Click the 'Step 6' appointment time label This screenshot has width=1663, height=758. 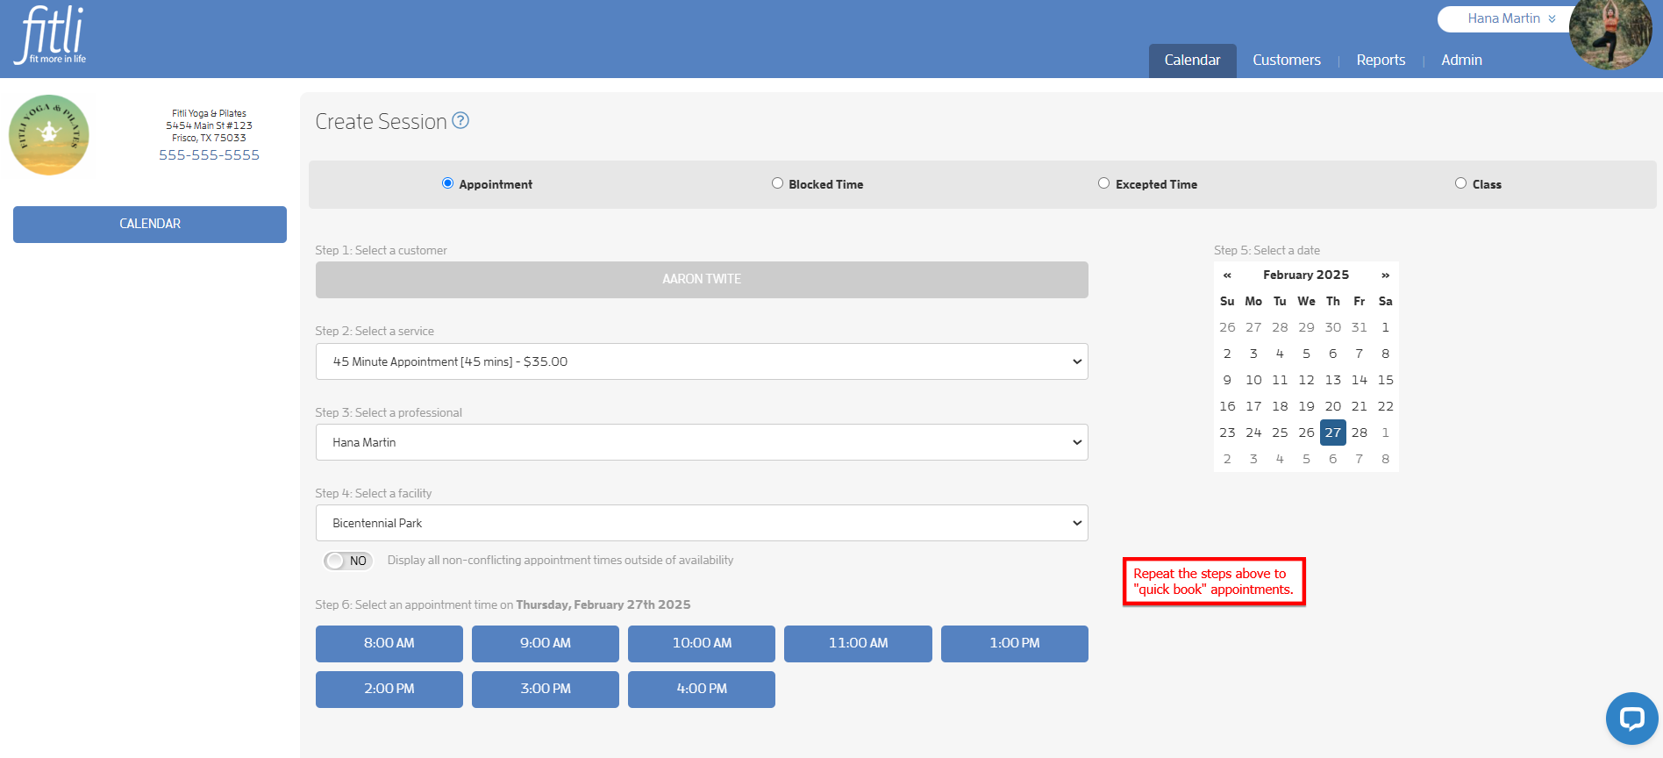pyautogui.click(x=503, y=604)
